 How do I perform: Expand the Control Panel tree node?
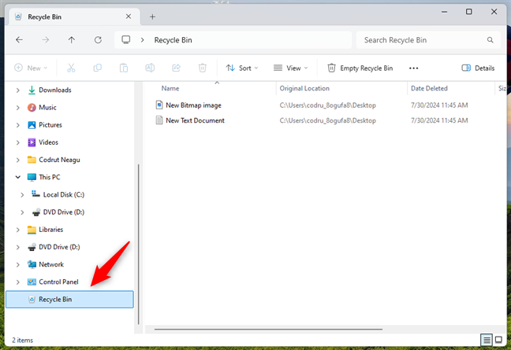pos(18,282)
